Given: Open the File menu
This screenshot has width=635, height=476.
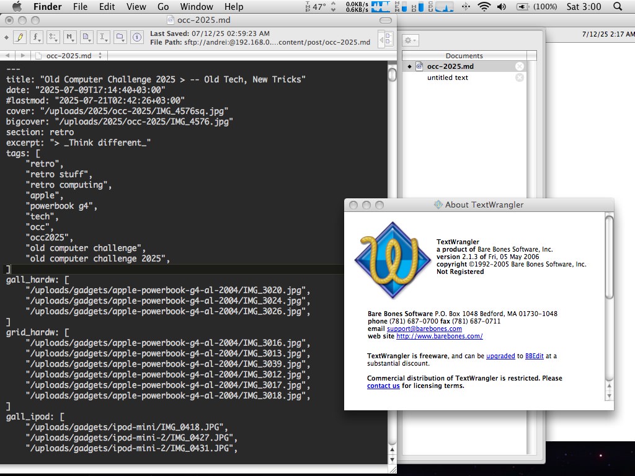Looking at the screenshot, I should coord(80,6).
